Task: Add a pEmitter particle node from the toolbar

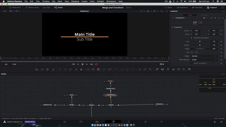Action: [x=139, y=69]
